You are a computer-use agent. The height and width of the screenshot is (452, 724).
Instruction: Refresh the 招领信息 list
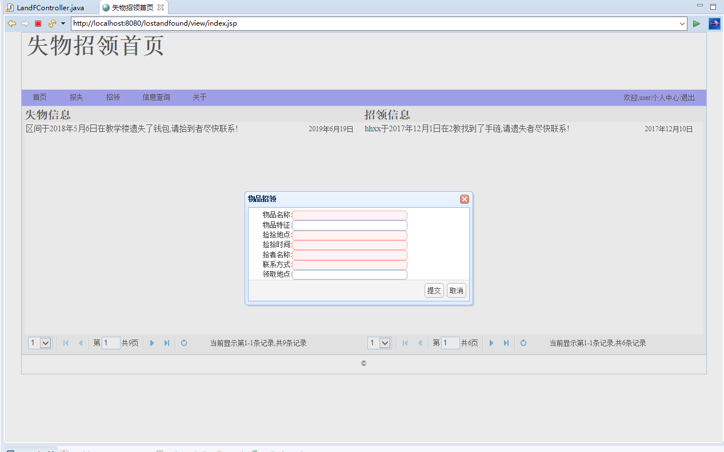[x=523, y=343]
